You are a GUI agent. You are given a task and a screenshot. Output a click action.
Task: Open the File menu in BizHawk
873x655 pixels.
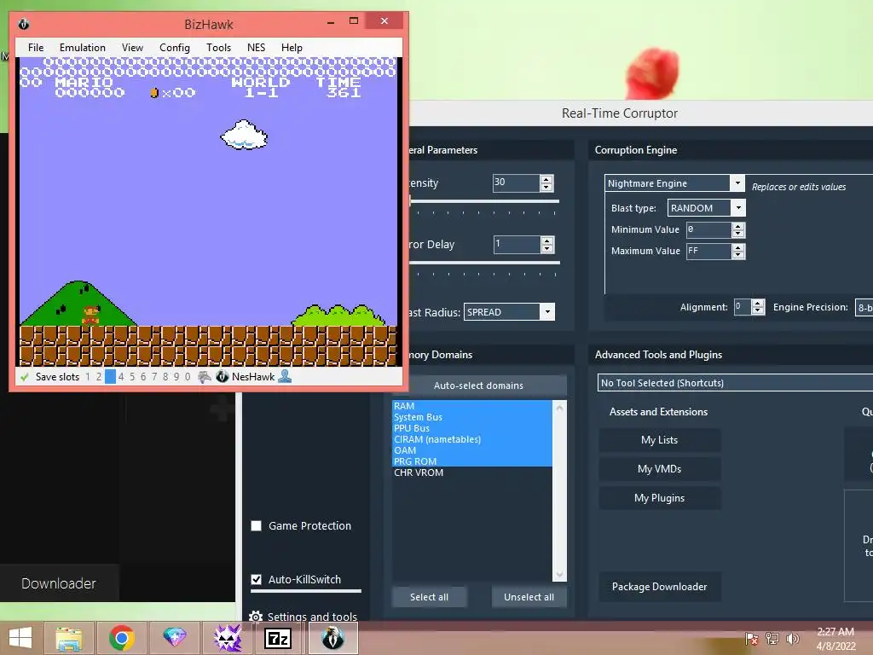(36, 48)
